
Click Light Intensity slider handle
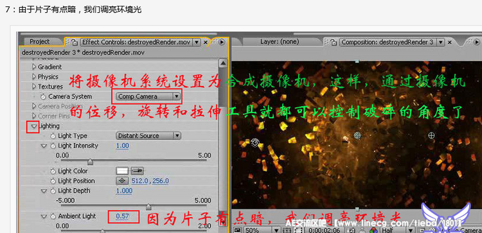pyautogui.click(x=90, y=162)
